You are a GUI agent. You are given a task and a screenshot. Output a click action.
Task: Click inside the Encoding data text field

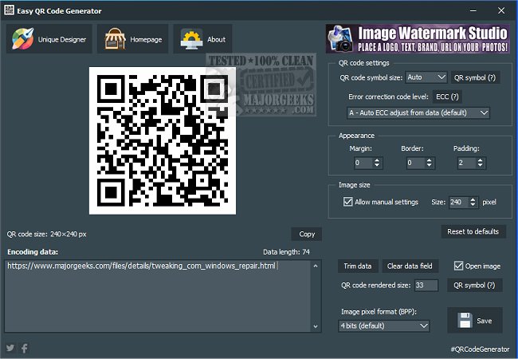[158, 296]
